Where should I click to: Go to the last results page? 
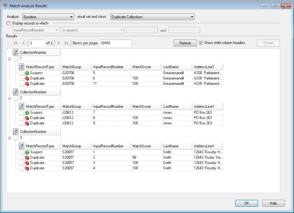(x=66, y=43)
